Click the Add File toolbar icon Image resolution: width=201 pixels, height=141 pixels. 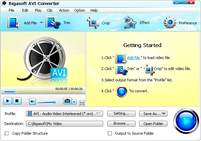(14, 23)
